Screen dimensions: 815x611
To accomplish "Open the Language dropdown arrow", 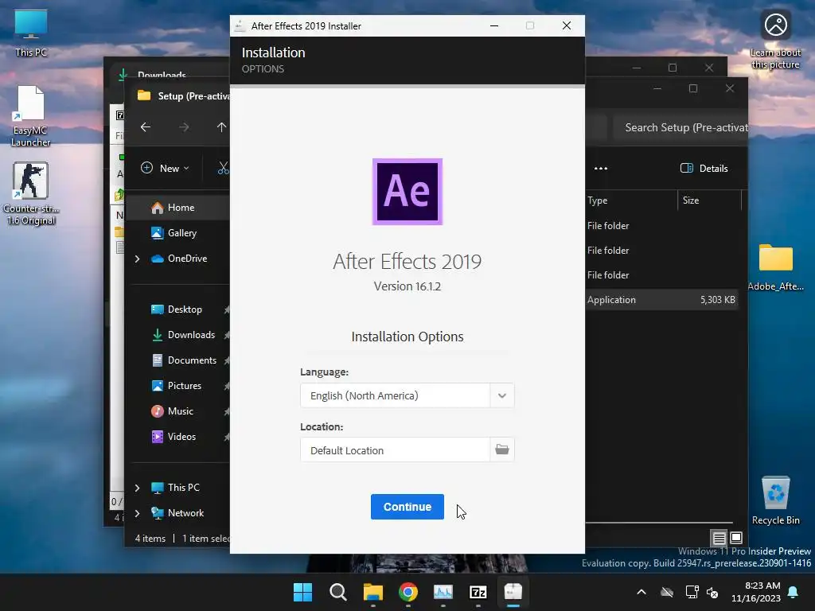I will [x=501, y=395].
